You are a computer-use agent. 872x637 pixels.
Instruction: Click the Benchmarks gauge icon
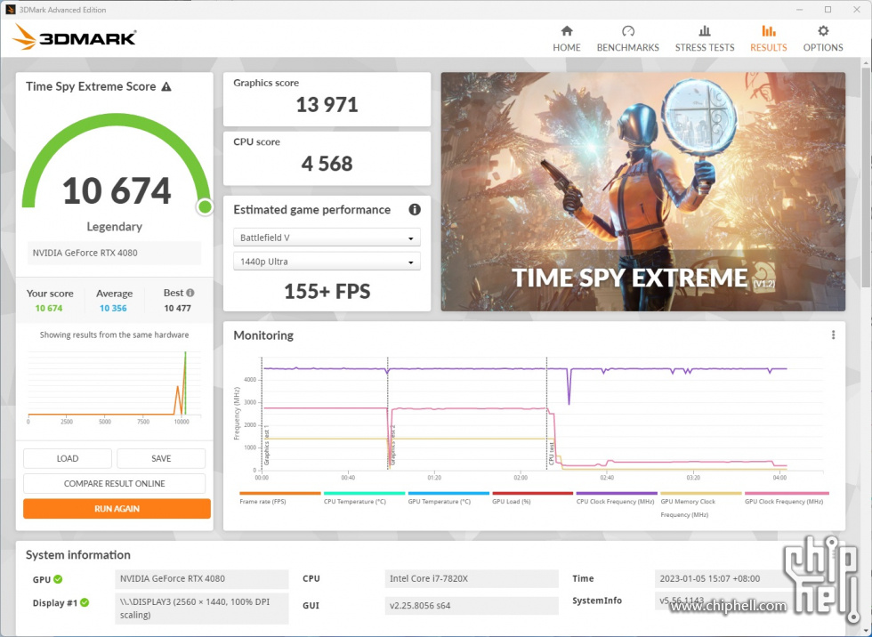click(x=628, y=30)
